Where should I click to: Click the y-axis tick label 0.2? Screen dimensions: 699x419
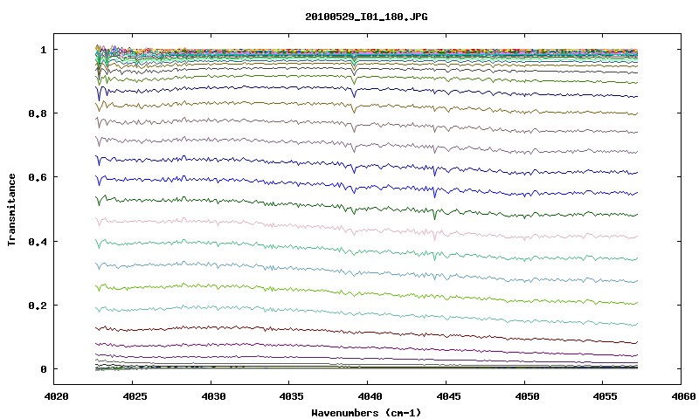(x=37, y=306)
